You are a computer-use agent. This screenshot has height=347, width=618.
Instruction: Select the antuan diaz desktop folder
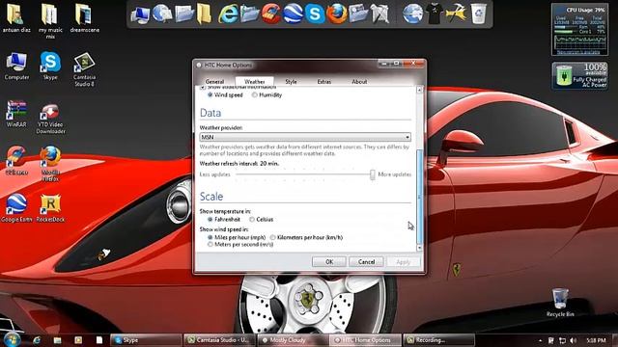tap(15, 18)
